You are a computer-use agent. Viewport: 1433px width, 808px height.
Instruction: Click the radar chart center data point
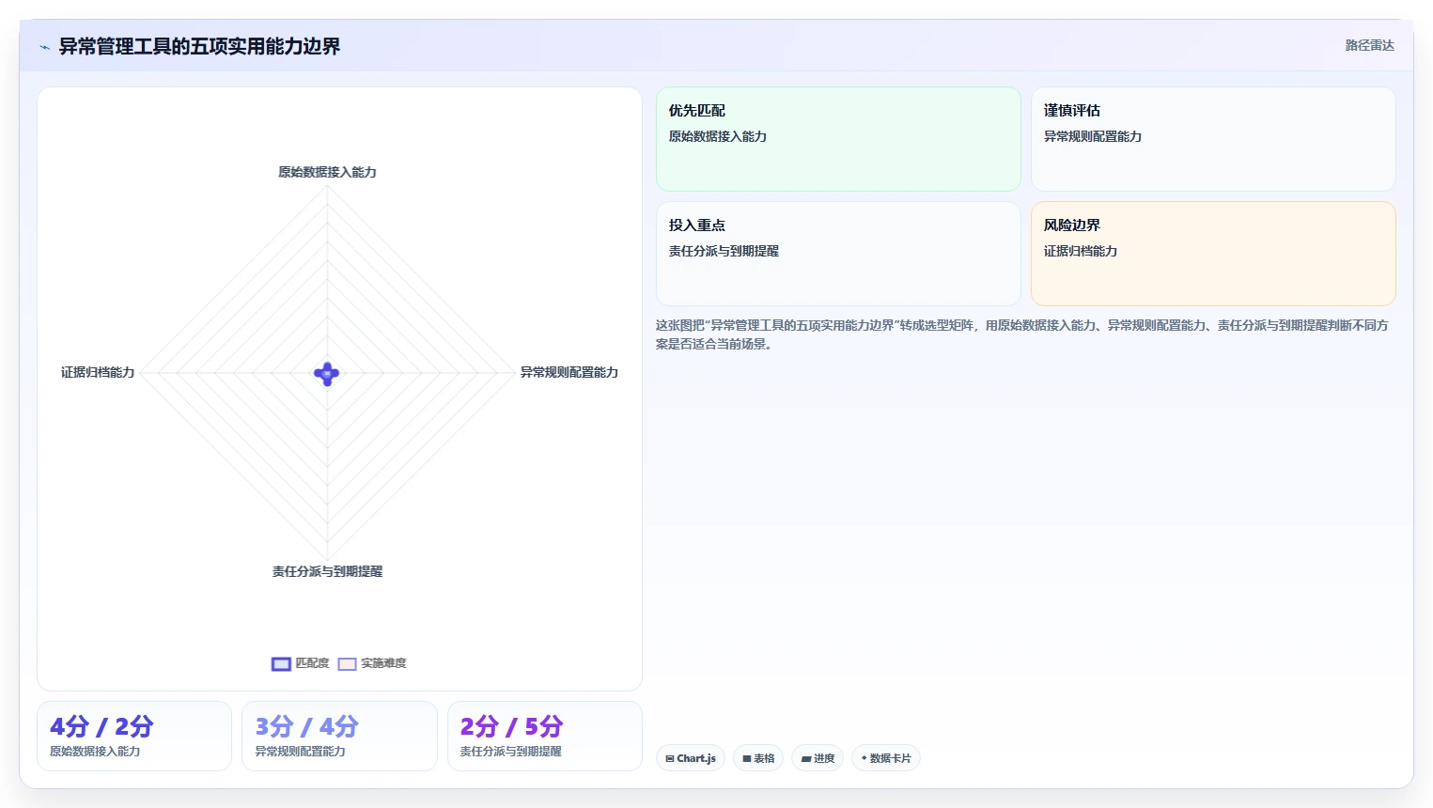[327, 374]
